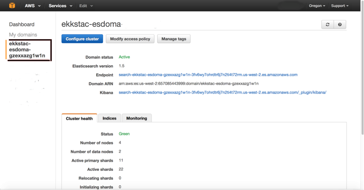Image resolution: width=364 pixels, height=190 pixels.
Task: Go to Dashboard in sidebar
Action: pos(22,24)
